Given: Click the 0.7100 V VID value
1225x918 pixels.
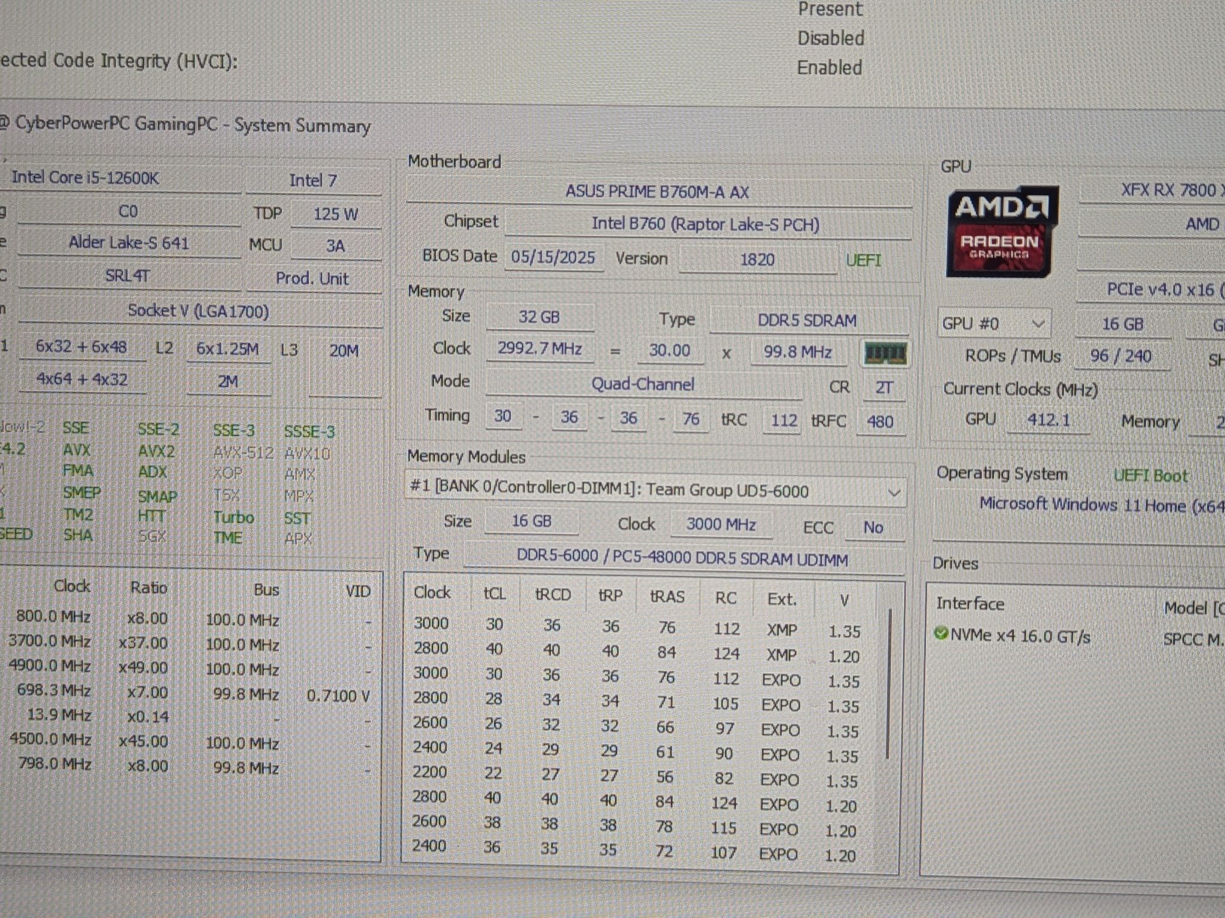Looking at the screenshot, I should 339,696.
